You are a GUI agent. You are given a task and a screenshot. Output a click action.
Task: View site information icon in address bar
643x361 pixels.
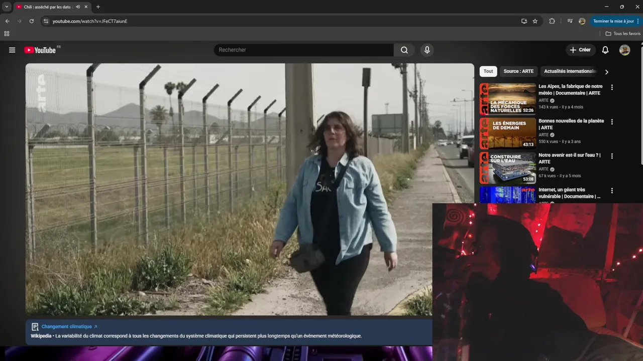(x=46, y=21)
